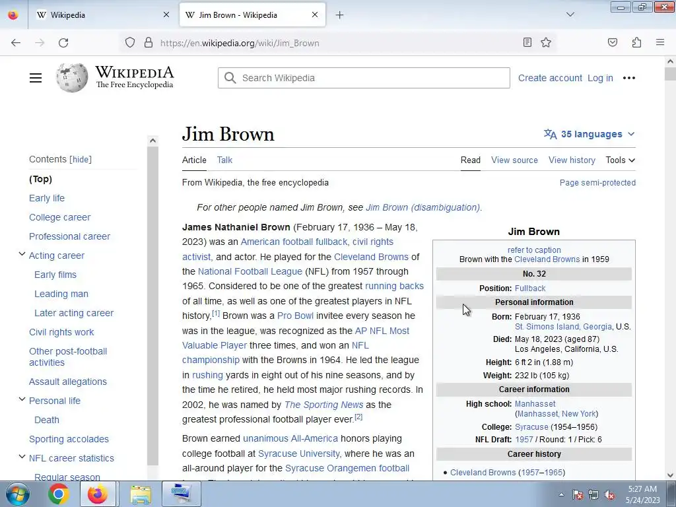Click the Search Wikipedia field

click(364, 78)
